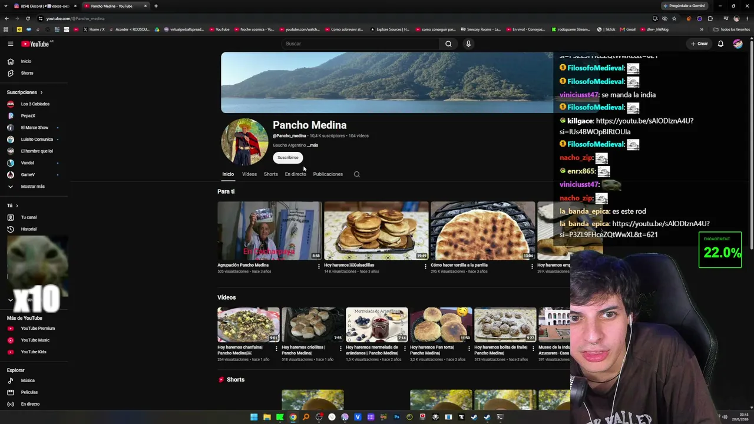Open options for Agrupación Pancho Medina video
754x424 pixels.
[319, 266]
